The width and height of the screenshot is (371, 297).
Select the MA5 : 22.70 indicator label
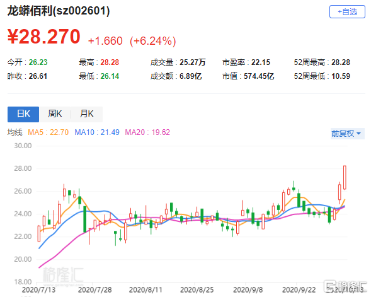[x=49, y=132]
